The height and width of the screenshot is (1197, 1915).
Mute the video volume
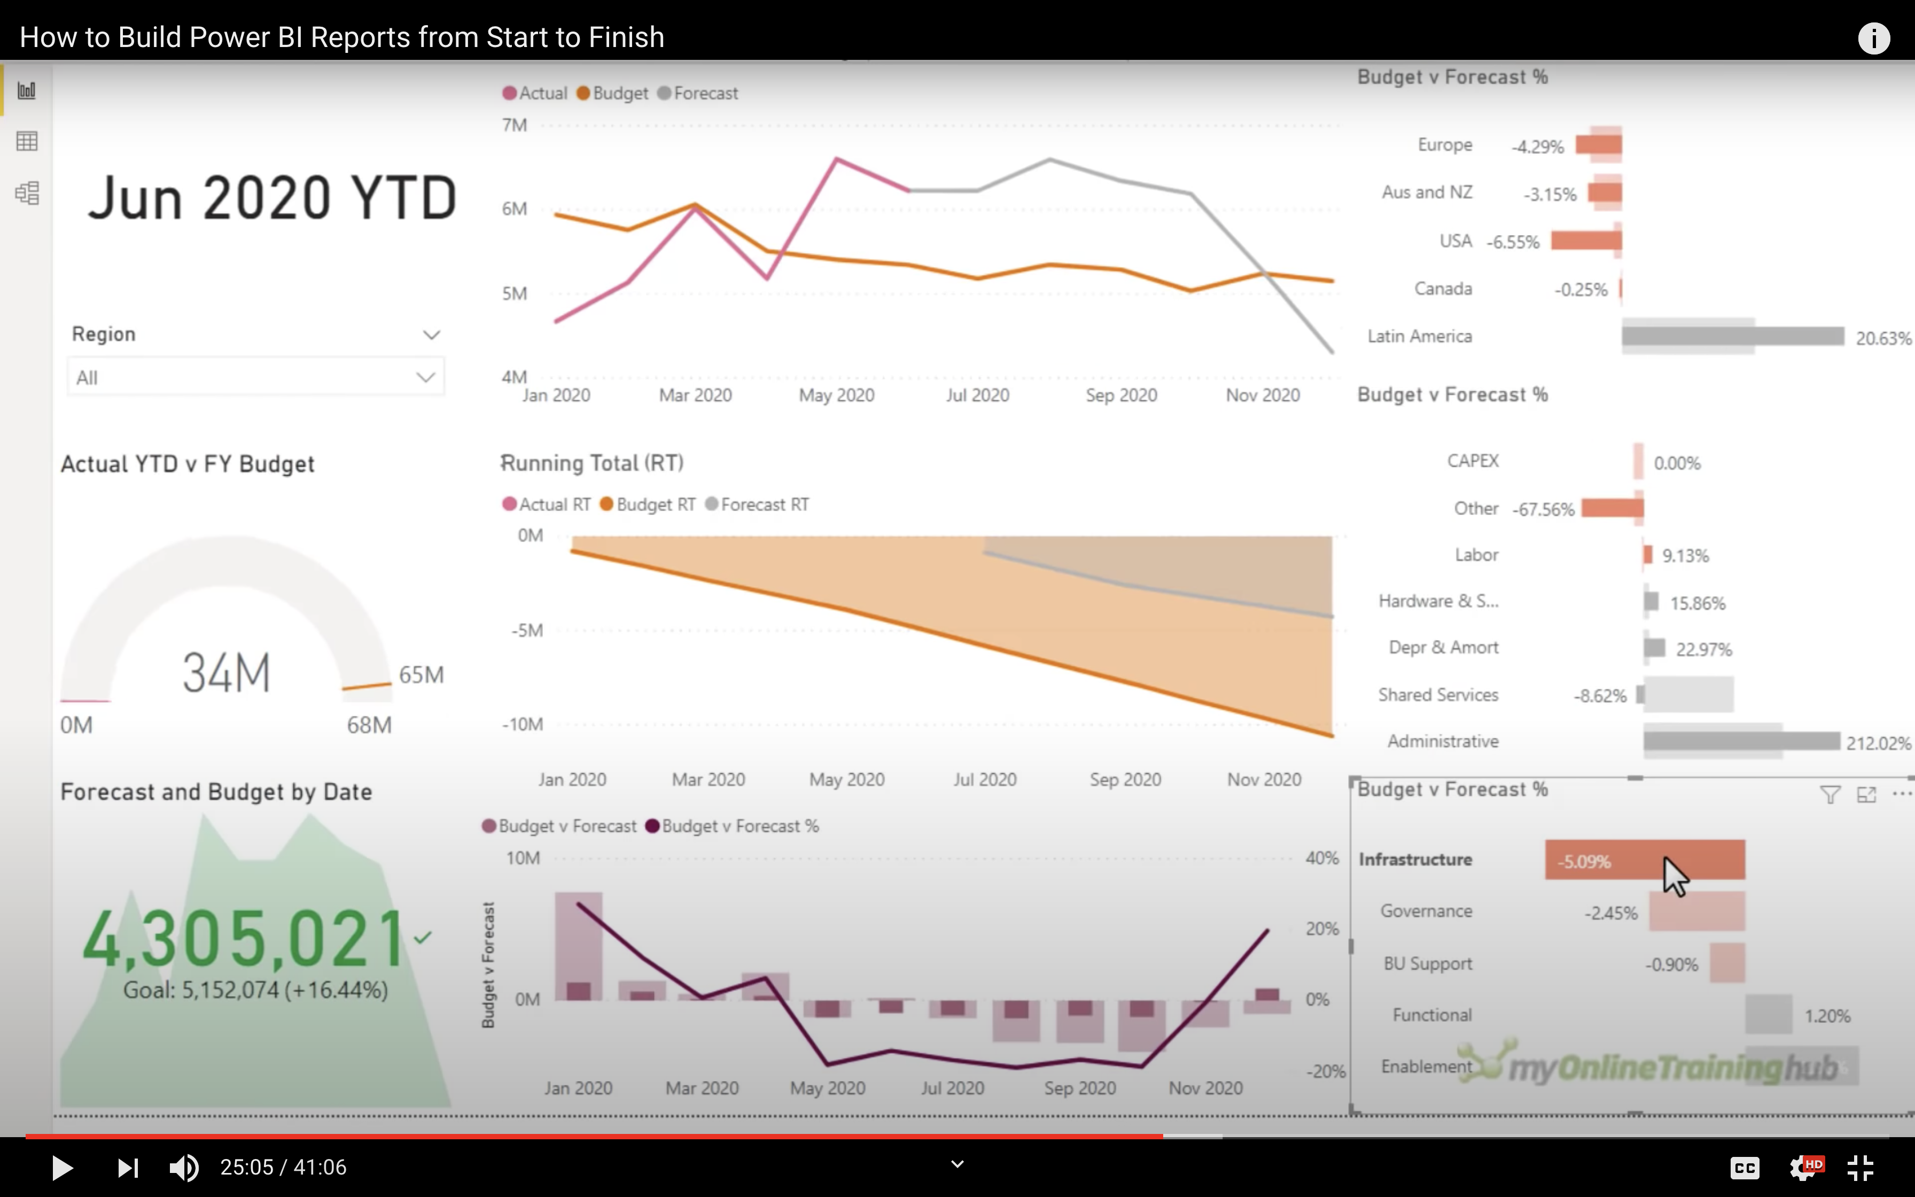point(184,1167)
